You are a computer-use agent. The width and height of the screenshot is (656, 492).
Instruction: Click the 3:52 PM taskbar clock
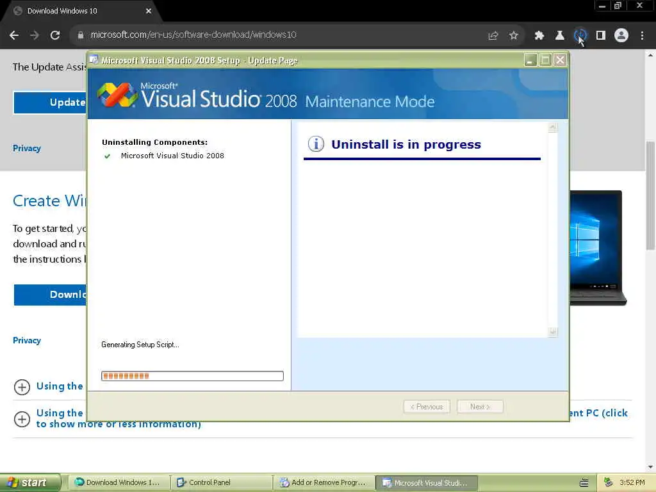[x=632, y=483]
